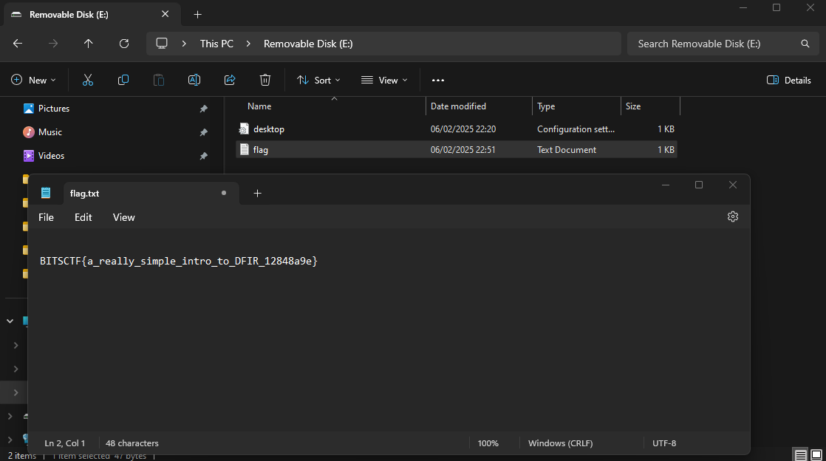Click the Cut scissors icon in toolbar
826x461 pixels.
click(x=88, y=80)
